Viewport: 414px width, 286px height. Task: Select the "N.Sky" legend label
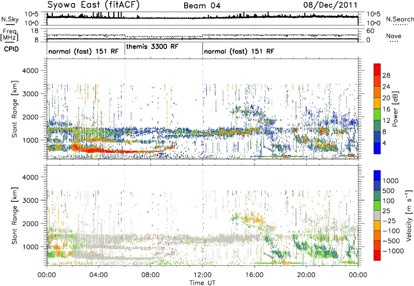(10, 19)
